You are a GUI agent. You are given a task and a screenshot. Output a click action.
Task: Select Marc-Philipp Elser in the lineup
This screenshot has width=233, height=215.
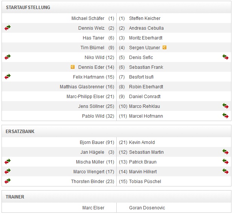85,97
